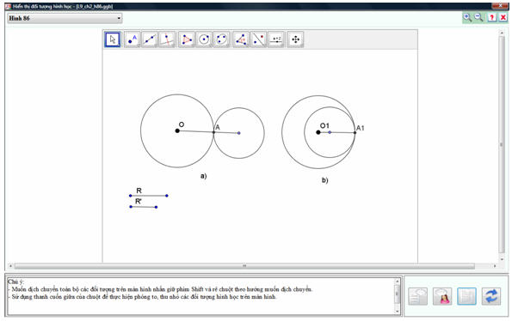Choose the Line through two points tool

click(x=150, y=39)
